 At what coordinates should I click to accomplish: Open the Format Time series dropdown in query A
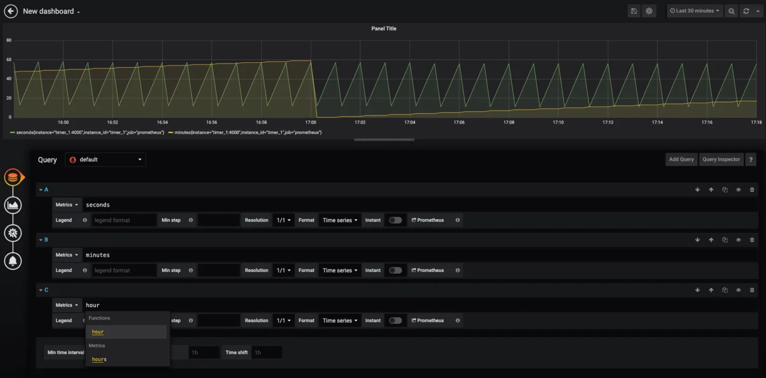click(x=340, y=220)
